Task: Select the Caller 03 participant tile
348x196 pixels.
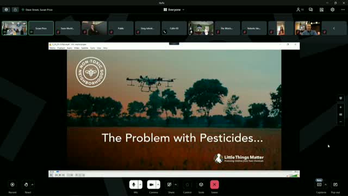Action: 174,28
